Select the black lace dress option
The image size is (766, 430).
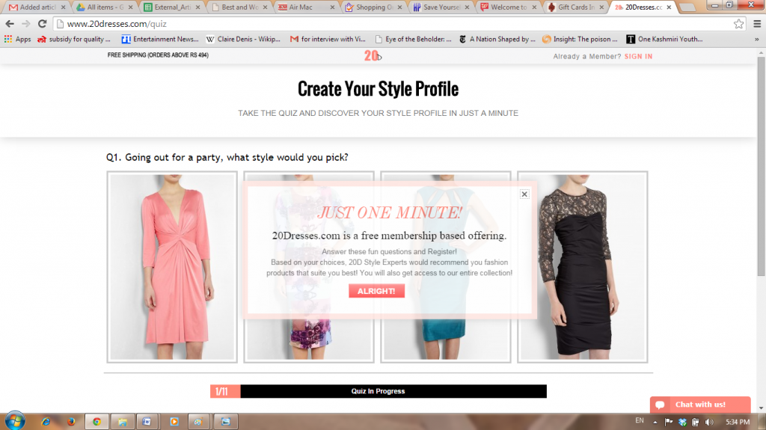coord(582,267)
